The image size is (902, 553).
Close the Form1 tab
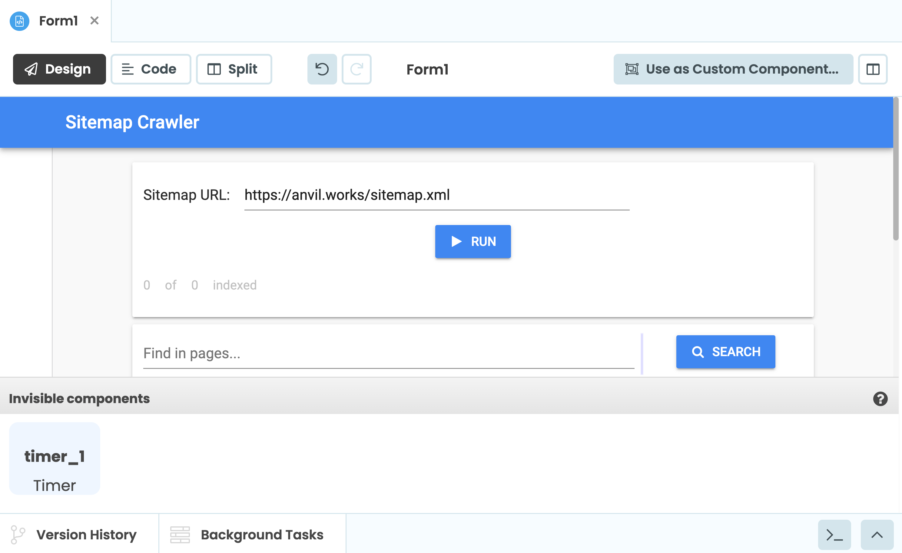point(95,21)
